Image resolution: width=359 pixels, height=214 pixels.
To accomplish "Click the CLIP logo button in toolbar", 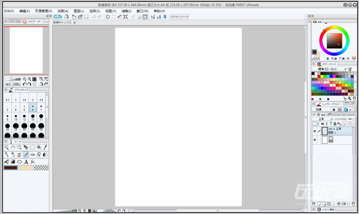I will (58, 16).
